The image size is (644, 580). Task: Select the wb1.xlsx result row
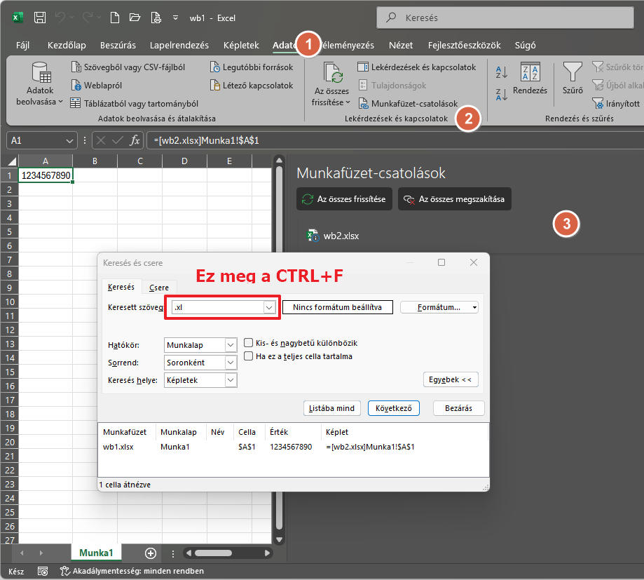[293, 447]
